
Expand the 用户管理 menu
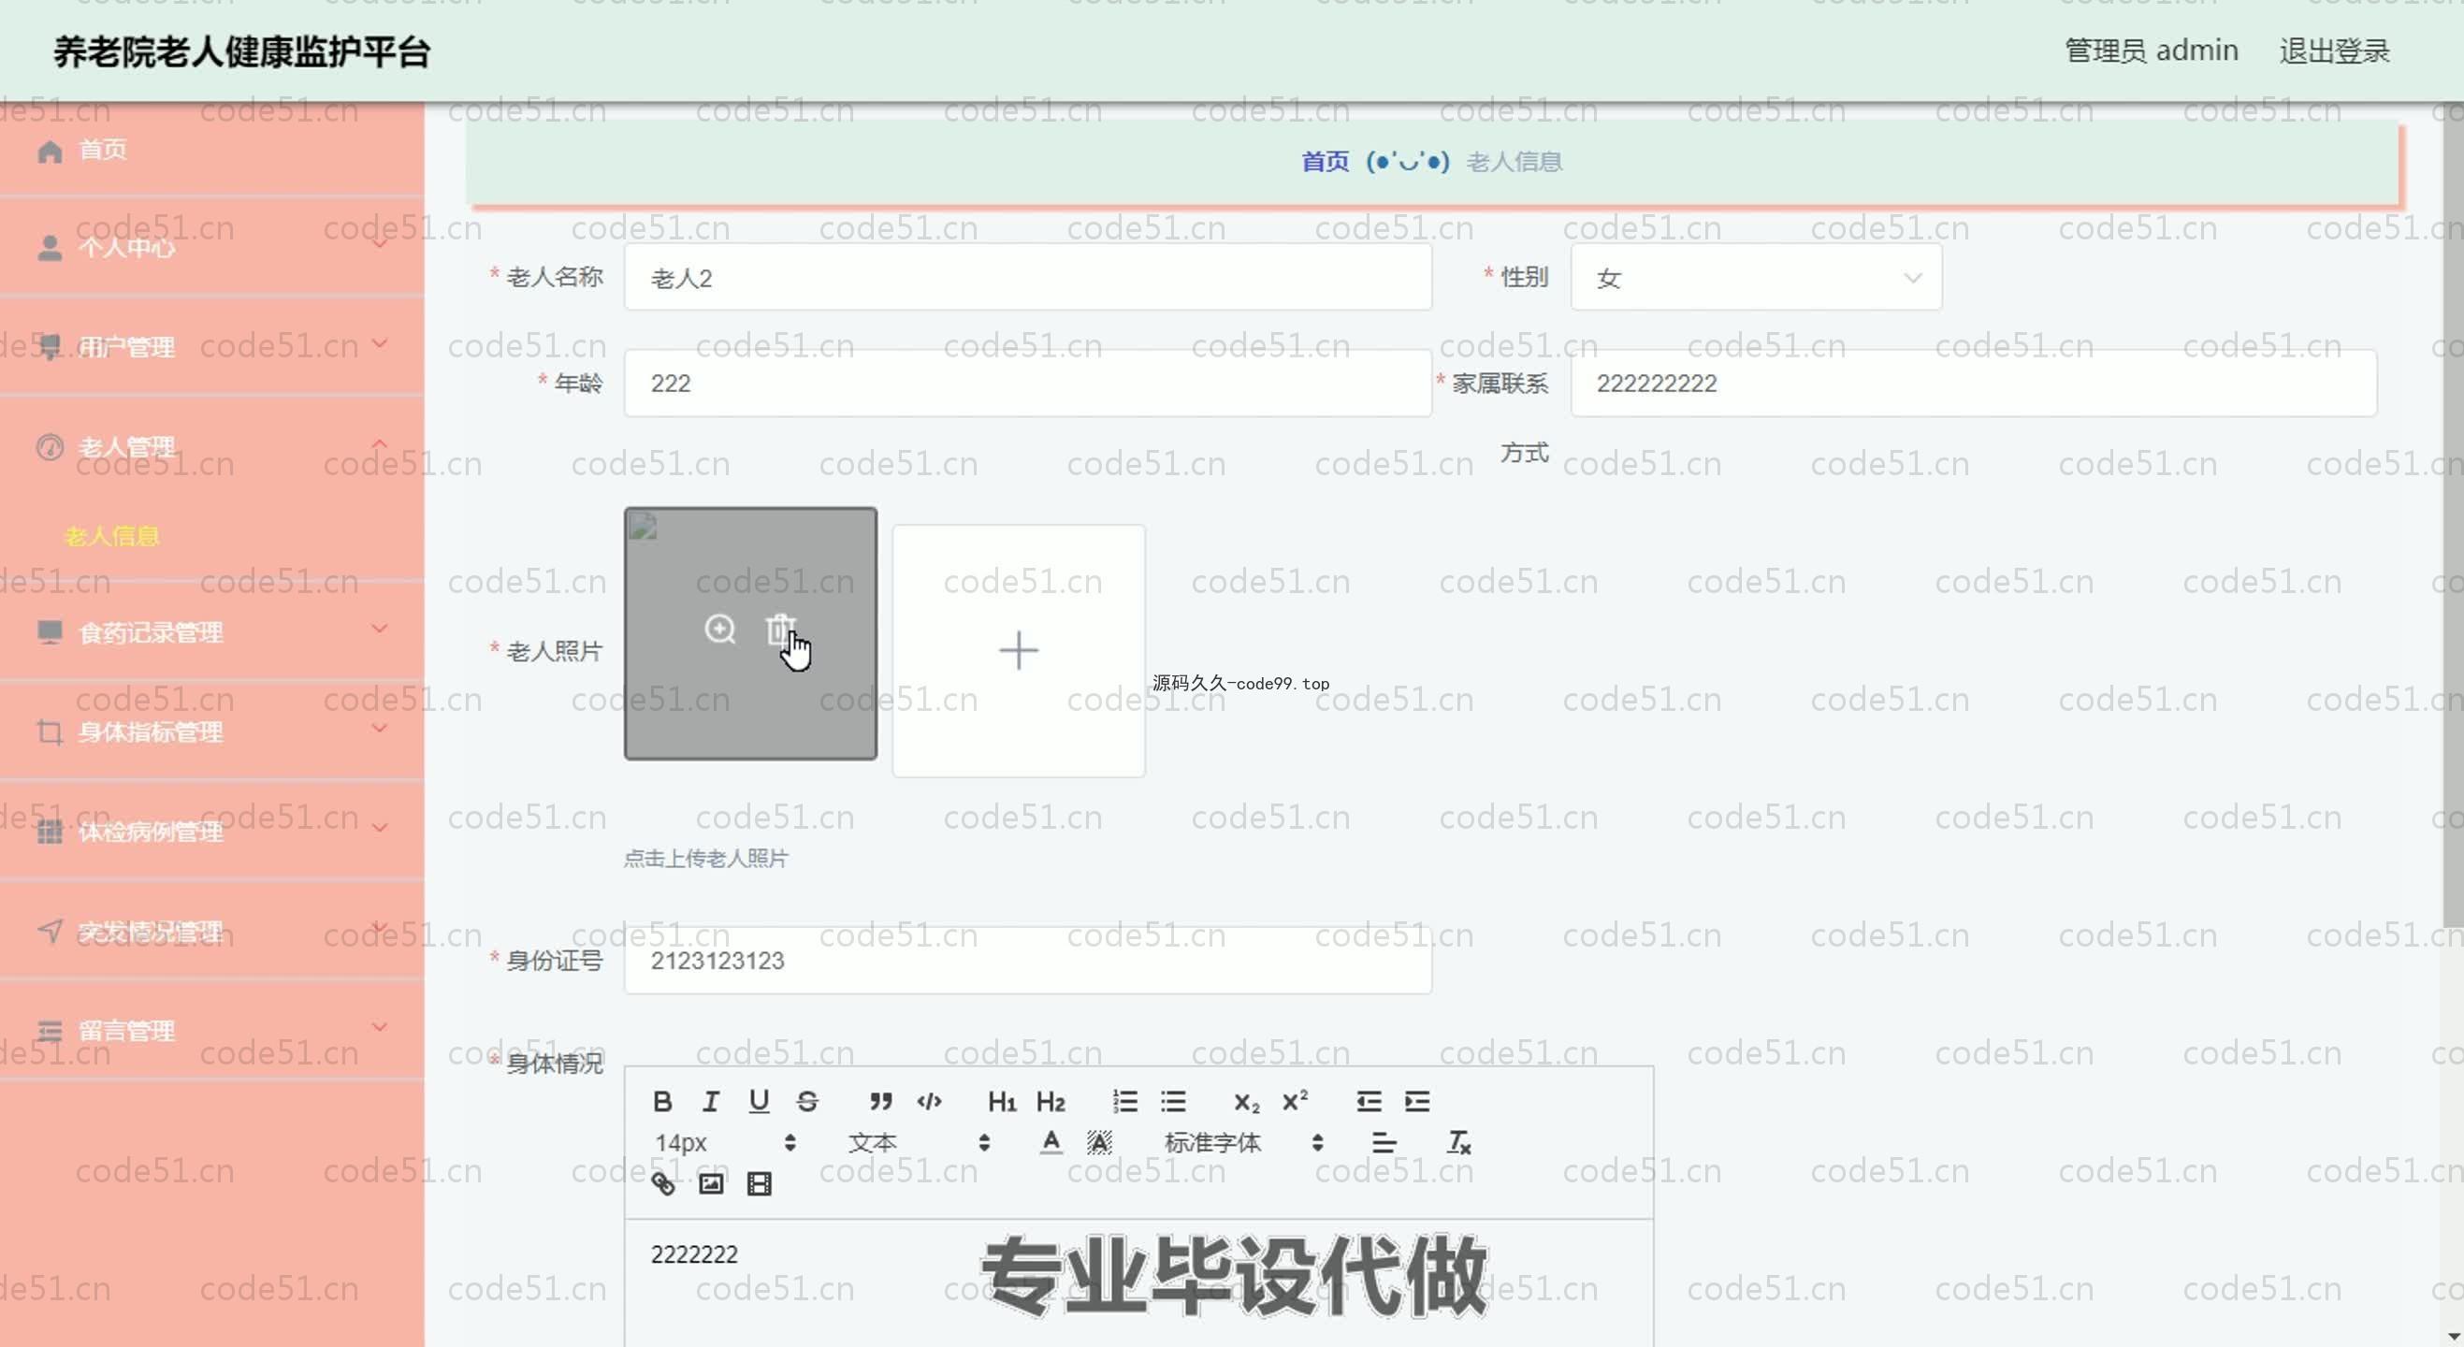380,342
